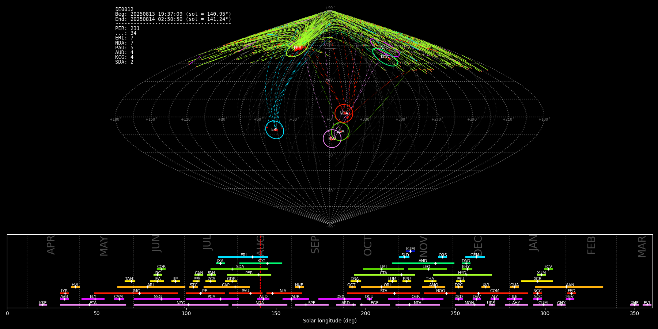
Task: Click the AAN bar in timeline
Action: coord(569,287)
